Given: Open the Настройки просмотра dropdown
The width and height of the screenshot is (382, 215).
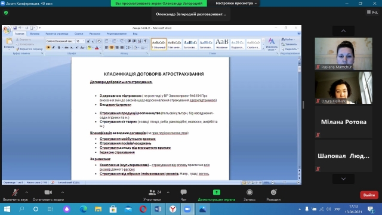Looking at the screenshot, I should pos(236,4).
